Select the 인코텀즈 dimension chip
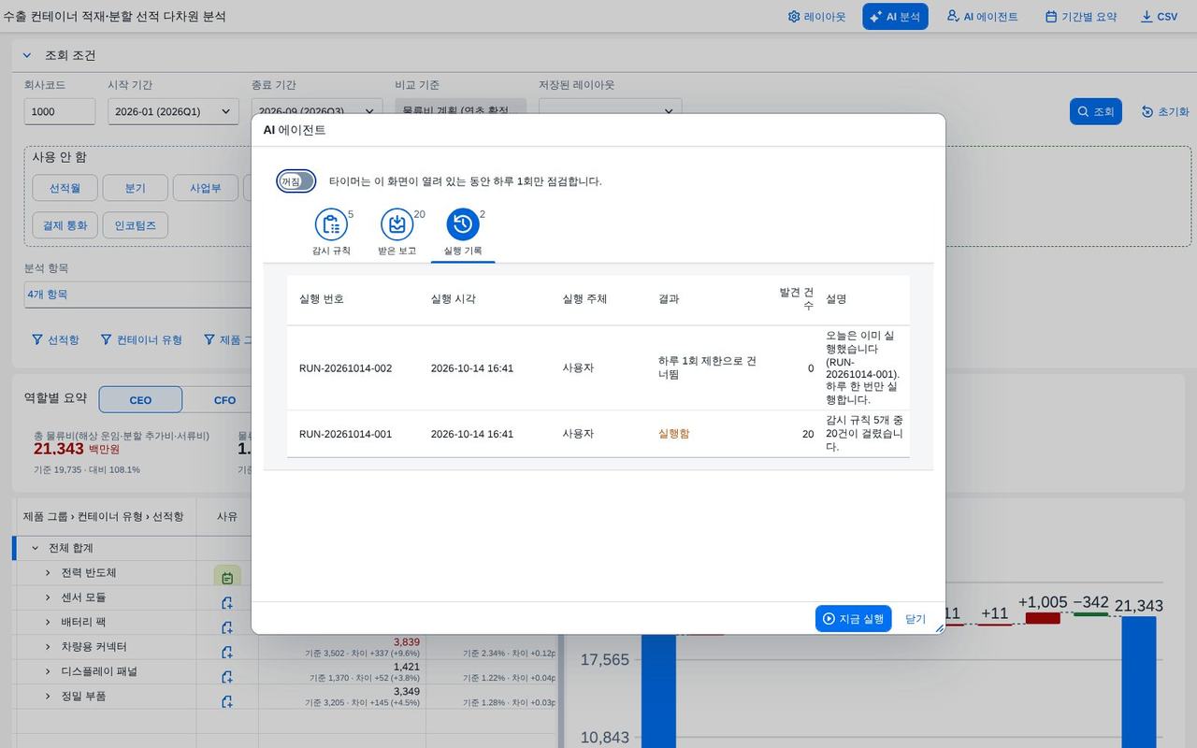Screen dimensions: 1197x748 tap(136, 225)
